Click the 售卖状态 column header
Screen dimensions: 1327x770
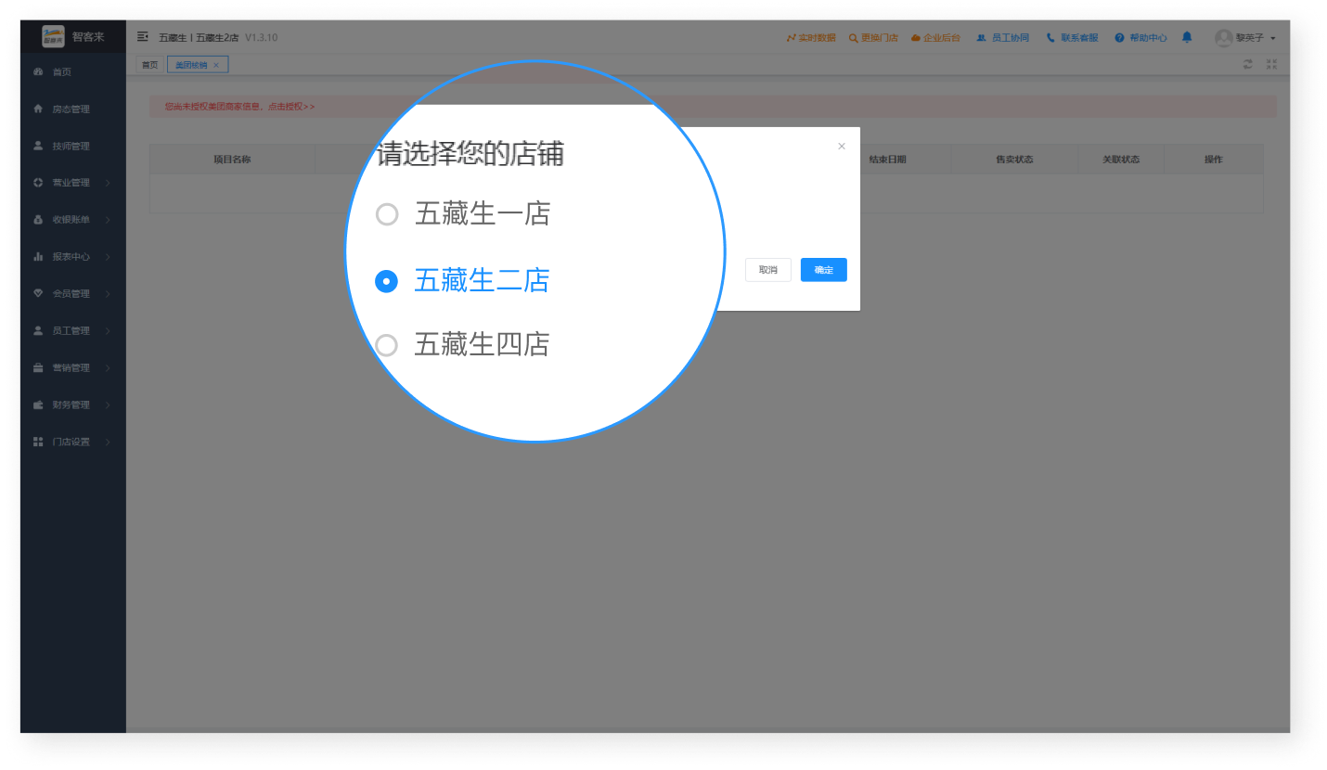(1014, 160)
